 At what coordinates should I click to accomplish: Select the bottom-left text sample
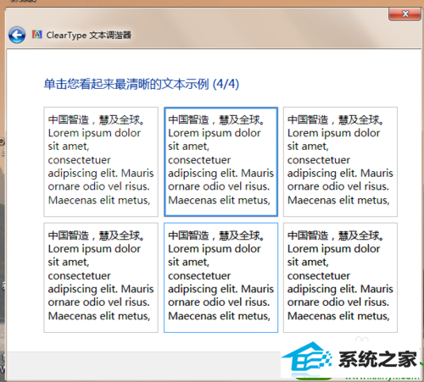[x=101, y=278]
